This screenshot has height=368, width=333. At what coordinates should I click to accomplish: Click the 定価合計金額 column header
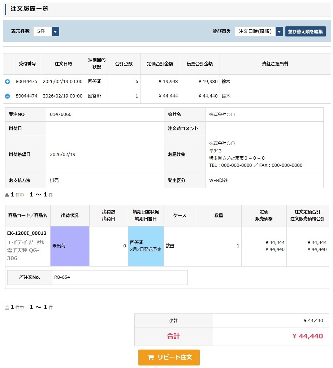pyautogui.click(x=160, y=64)
